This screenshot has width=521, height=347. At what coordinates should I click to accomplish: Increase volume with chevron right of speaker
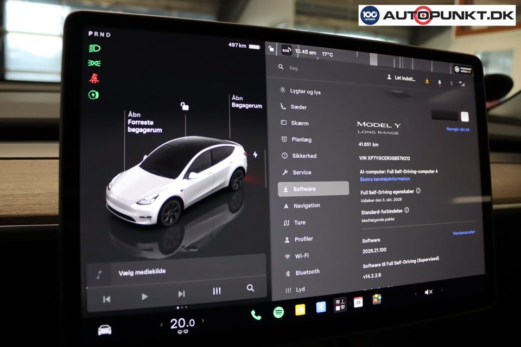pyautogui.click(x=442, y=290)
